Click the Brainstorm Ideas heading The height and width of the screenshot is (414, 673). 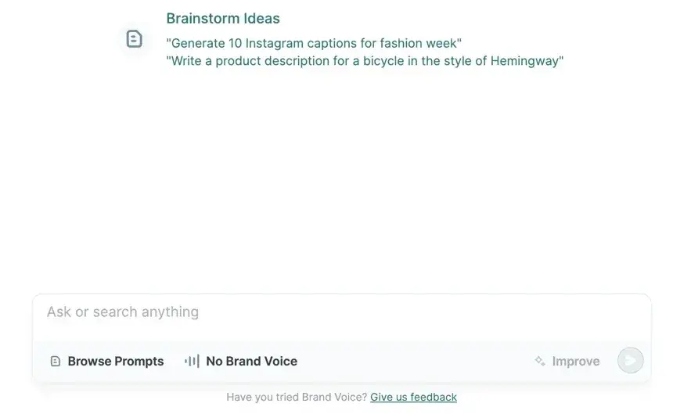(223, 19)
